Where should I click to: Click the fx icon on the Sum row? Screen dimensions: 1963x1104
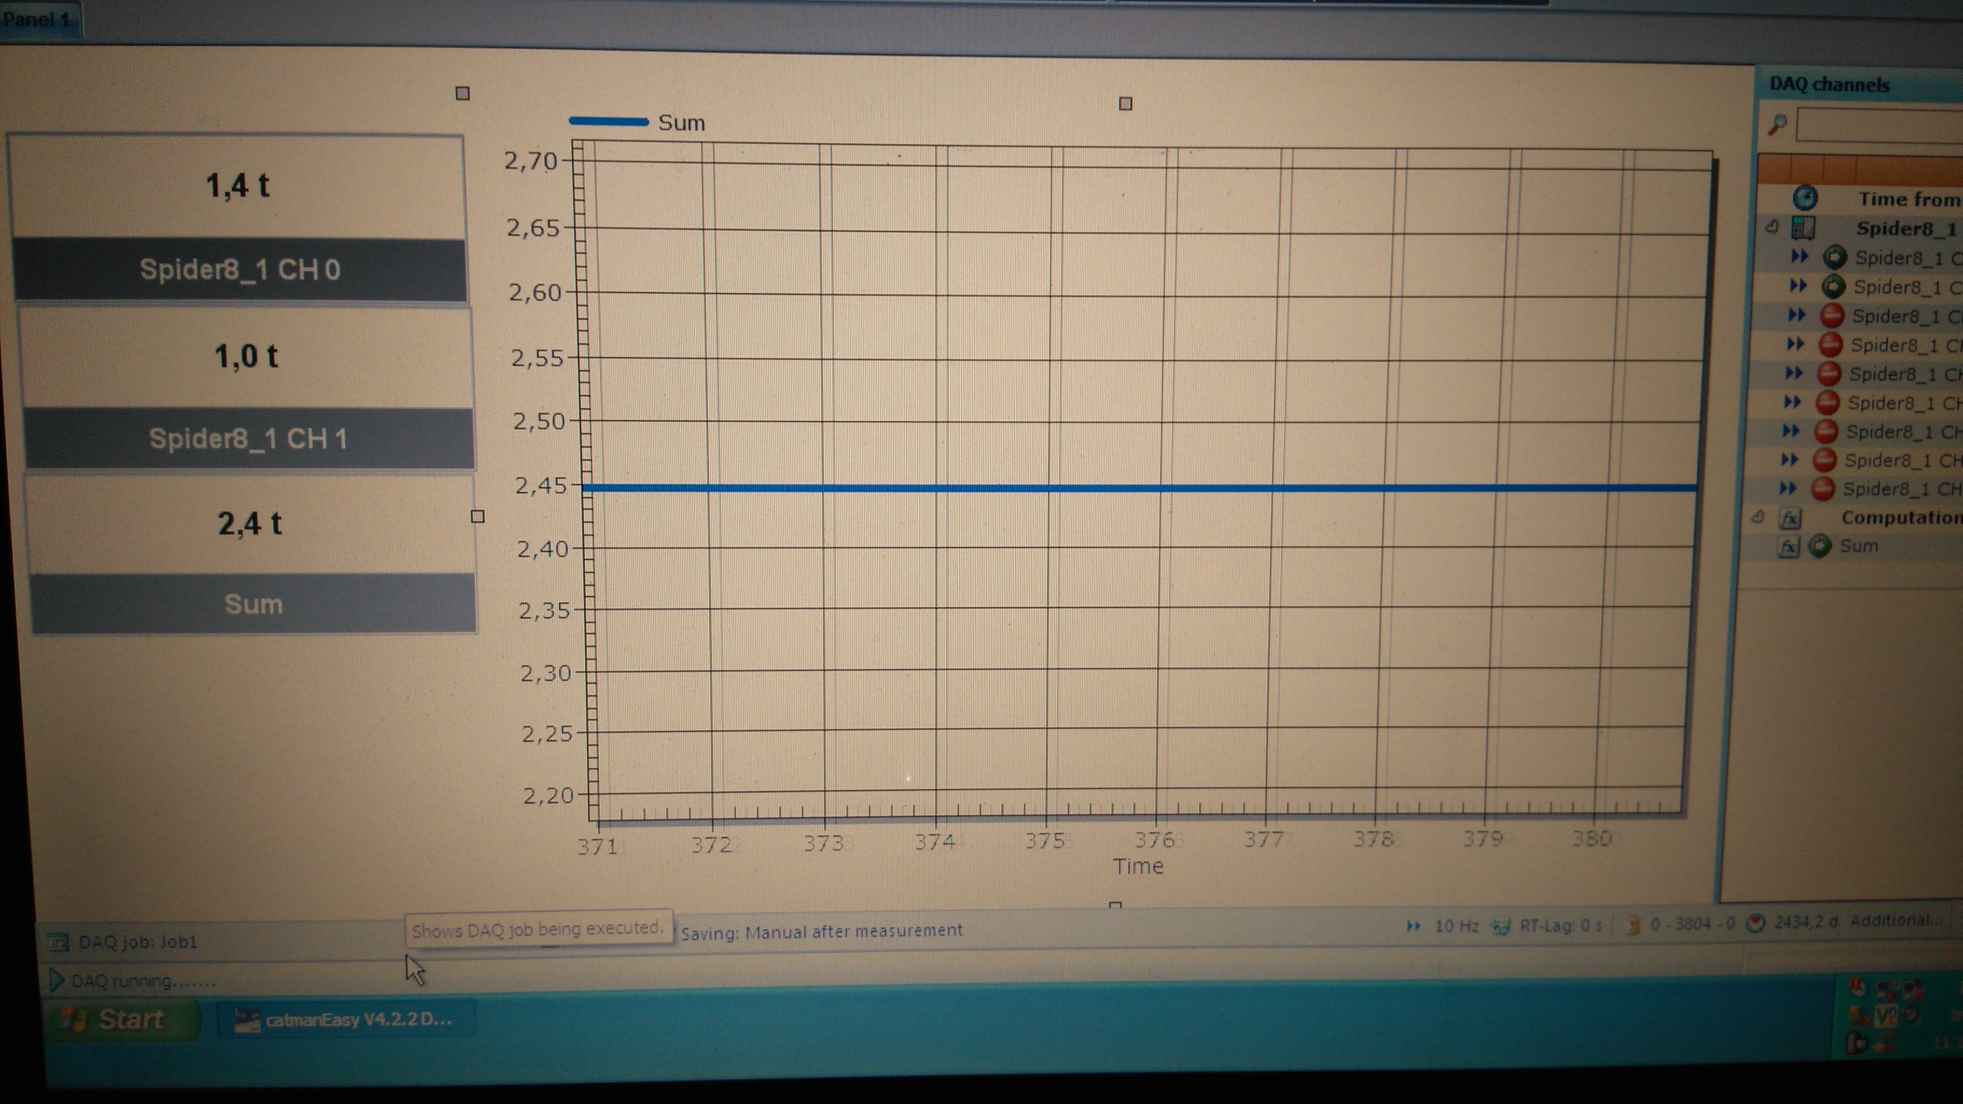pos(1789,546)
